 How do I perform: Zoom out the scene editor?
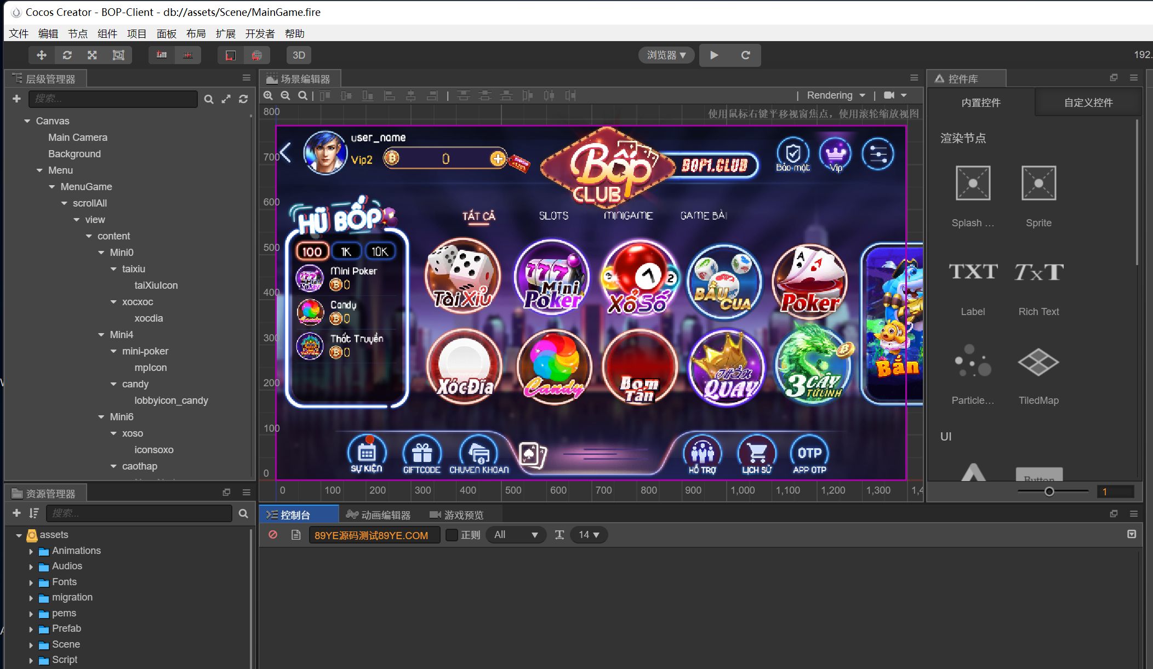[286, 96]
